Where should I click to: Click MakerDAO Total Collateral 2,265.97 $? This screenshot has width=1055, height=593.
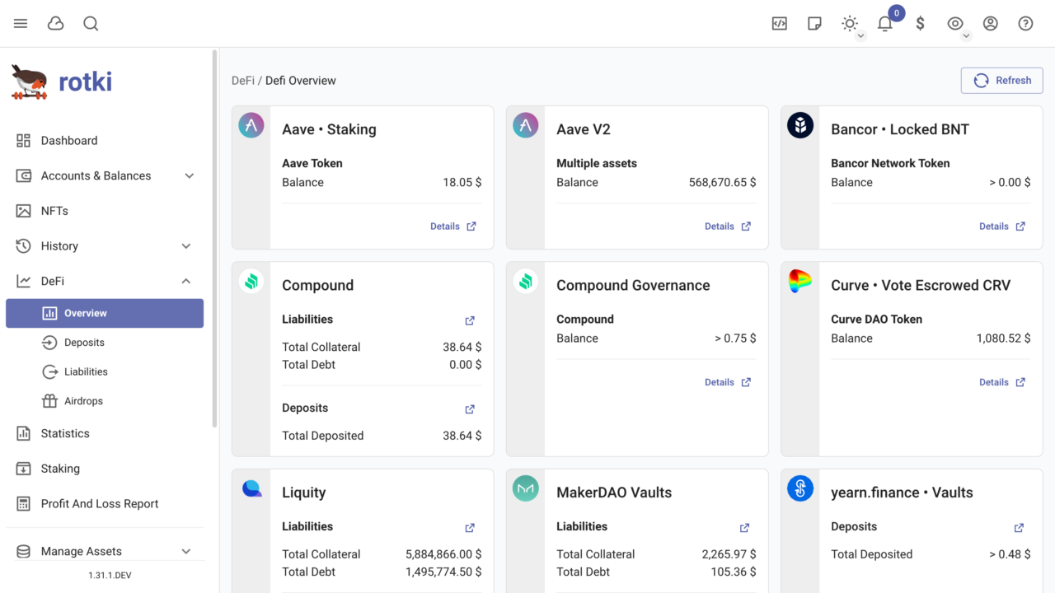[729, 554]
